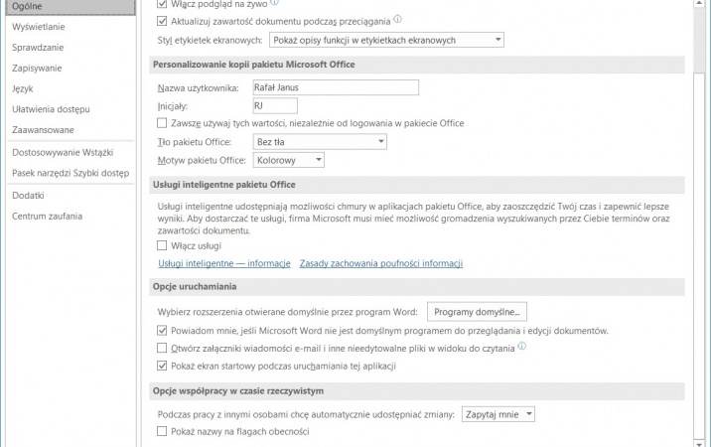This screenshot has height=447, width=711.
Task: Click the 'Nazwa użytkownika' text field
Action: coord(336,87)
